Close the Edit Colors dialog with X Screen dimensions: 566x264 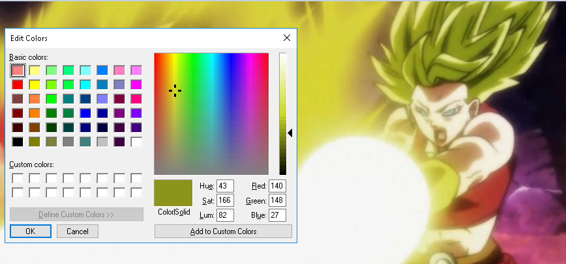pos(287,38)
